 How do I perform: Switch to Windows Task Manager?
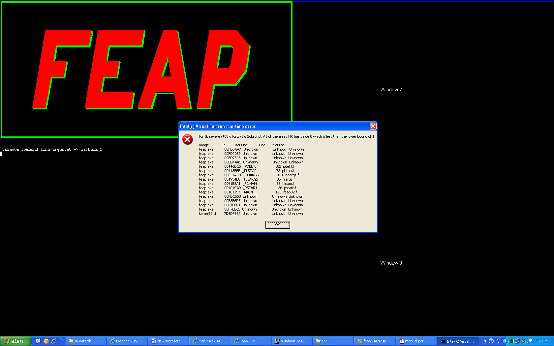pos(292,341)
